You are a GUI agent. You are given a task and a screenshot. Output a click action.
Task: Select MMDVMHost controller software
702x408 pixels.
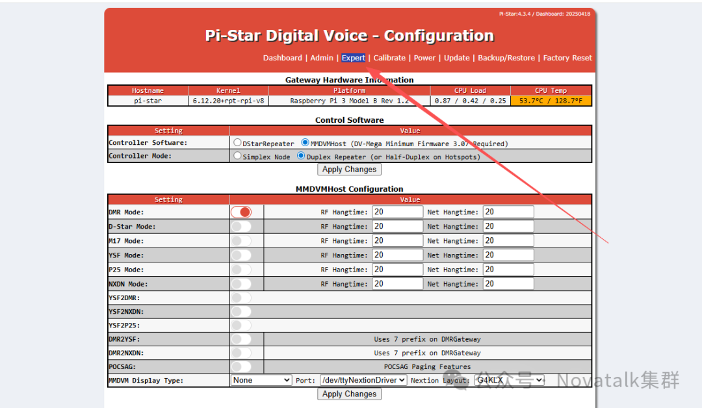coord(305,143)
